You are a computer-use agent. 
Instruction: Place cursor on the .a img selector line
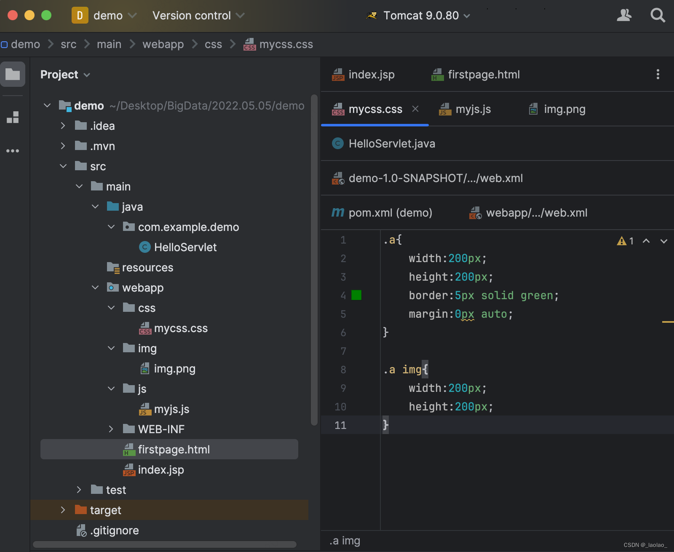pos(406,370)
